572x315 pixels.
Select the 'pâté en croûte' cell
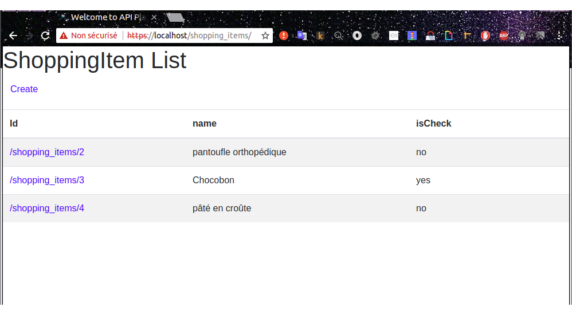click(222, 208)
